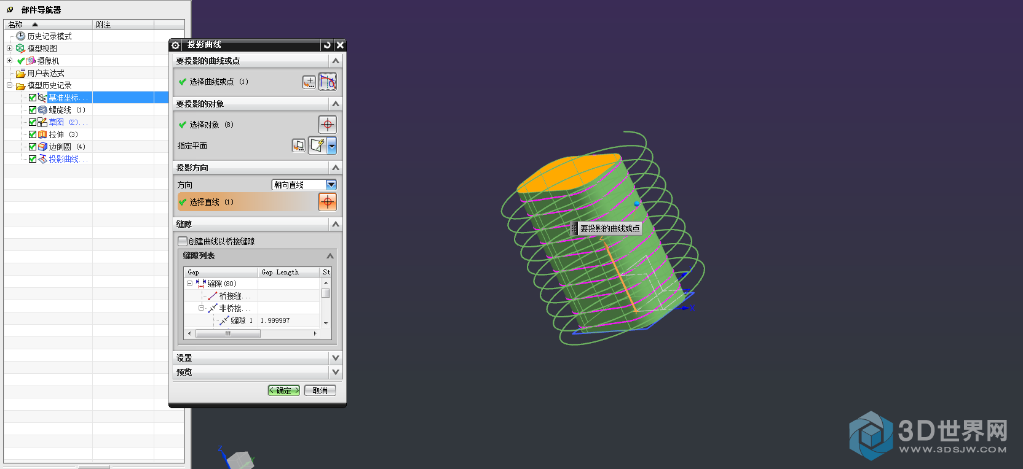Screen dimensions: 1023x469
Task: Collapse the 投影方向 section
Action: point(335,168)
